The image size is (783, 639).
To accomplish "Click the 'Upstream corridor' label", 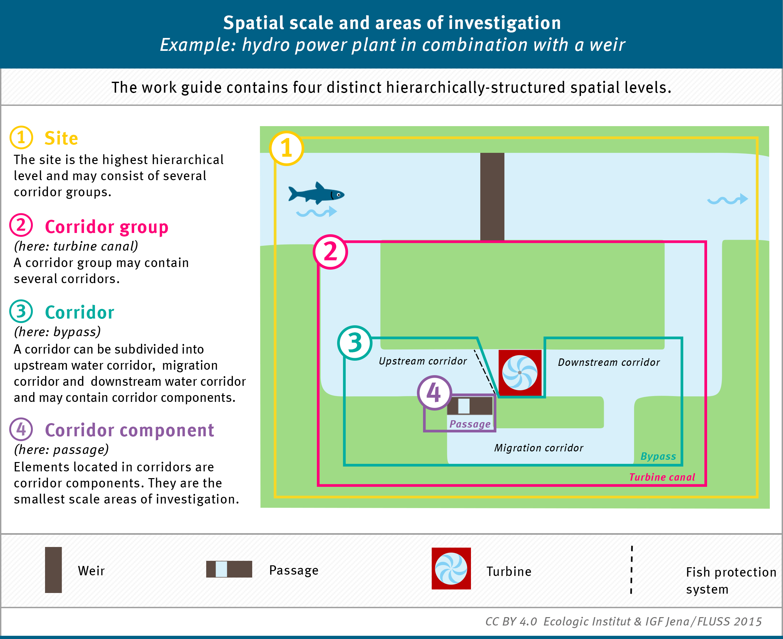I will (423, 361).
